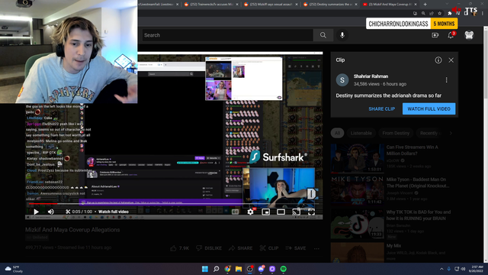This screenshot has height=275, width=488.
Task: Select the Recently filter chip
Action: tap(430, 133)
